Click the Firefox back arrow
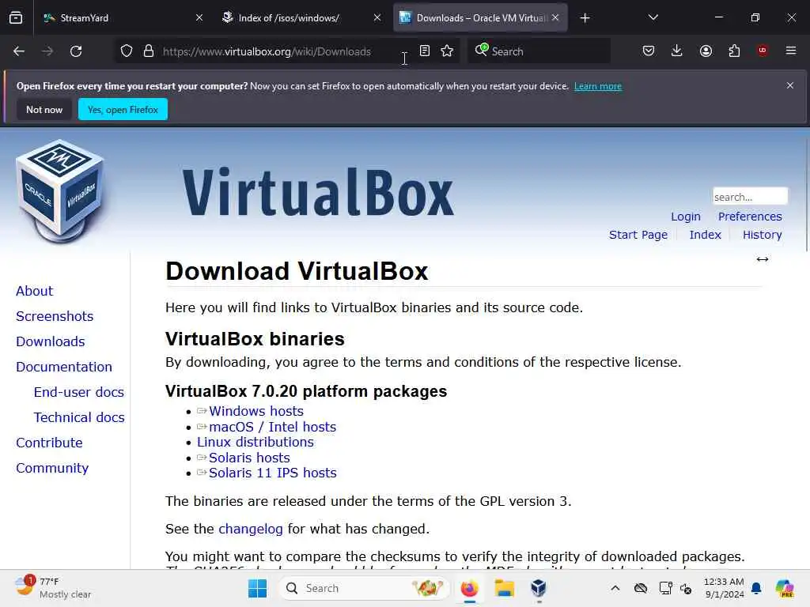 point(19,51)
